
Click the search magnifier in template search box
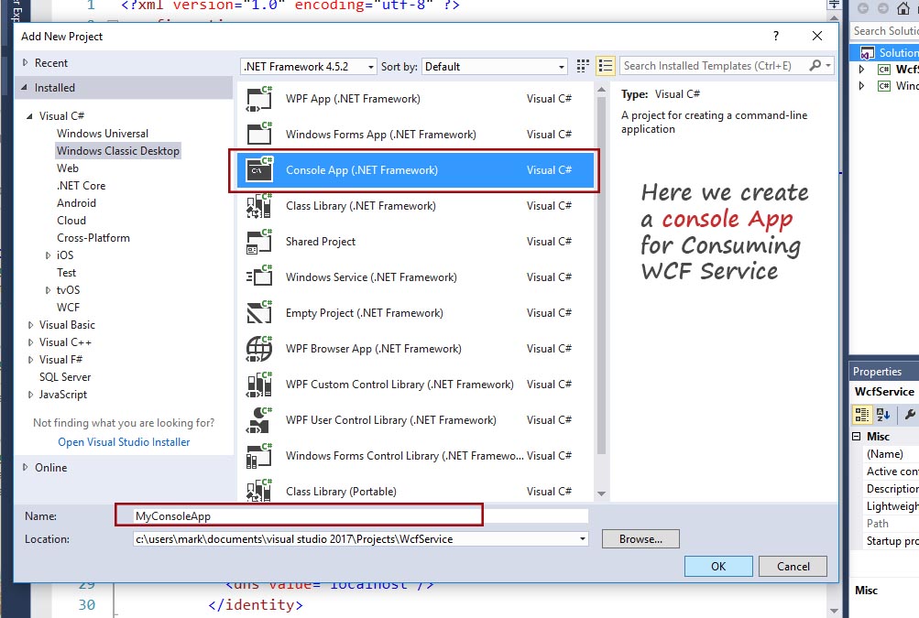[815, 66]
